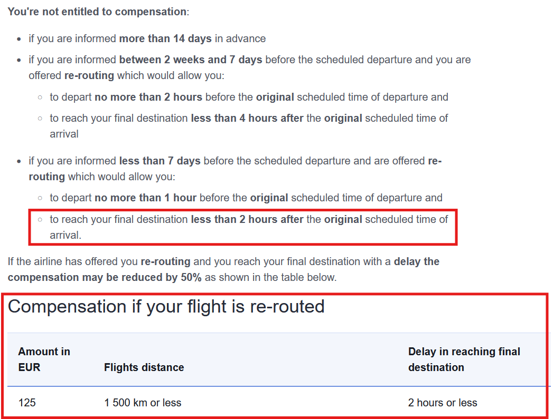Click the 'You're not entitled to compensation' heading
553x419 pixels.
coord(98,12)
